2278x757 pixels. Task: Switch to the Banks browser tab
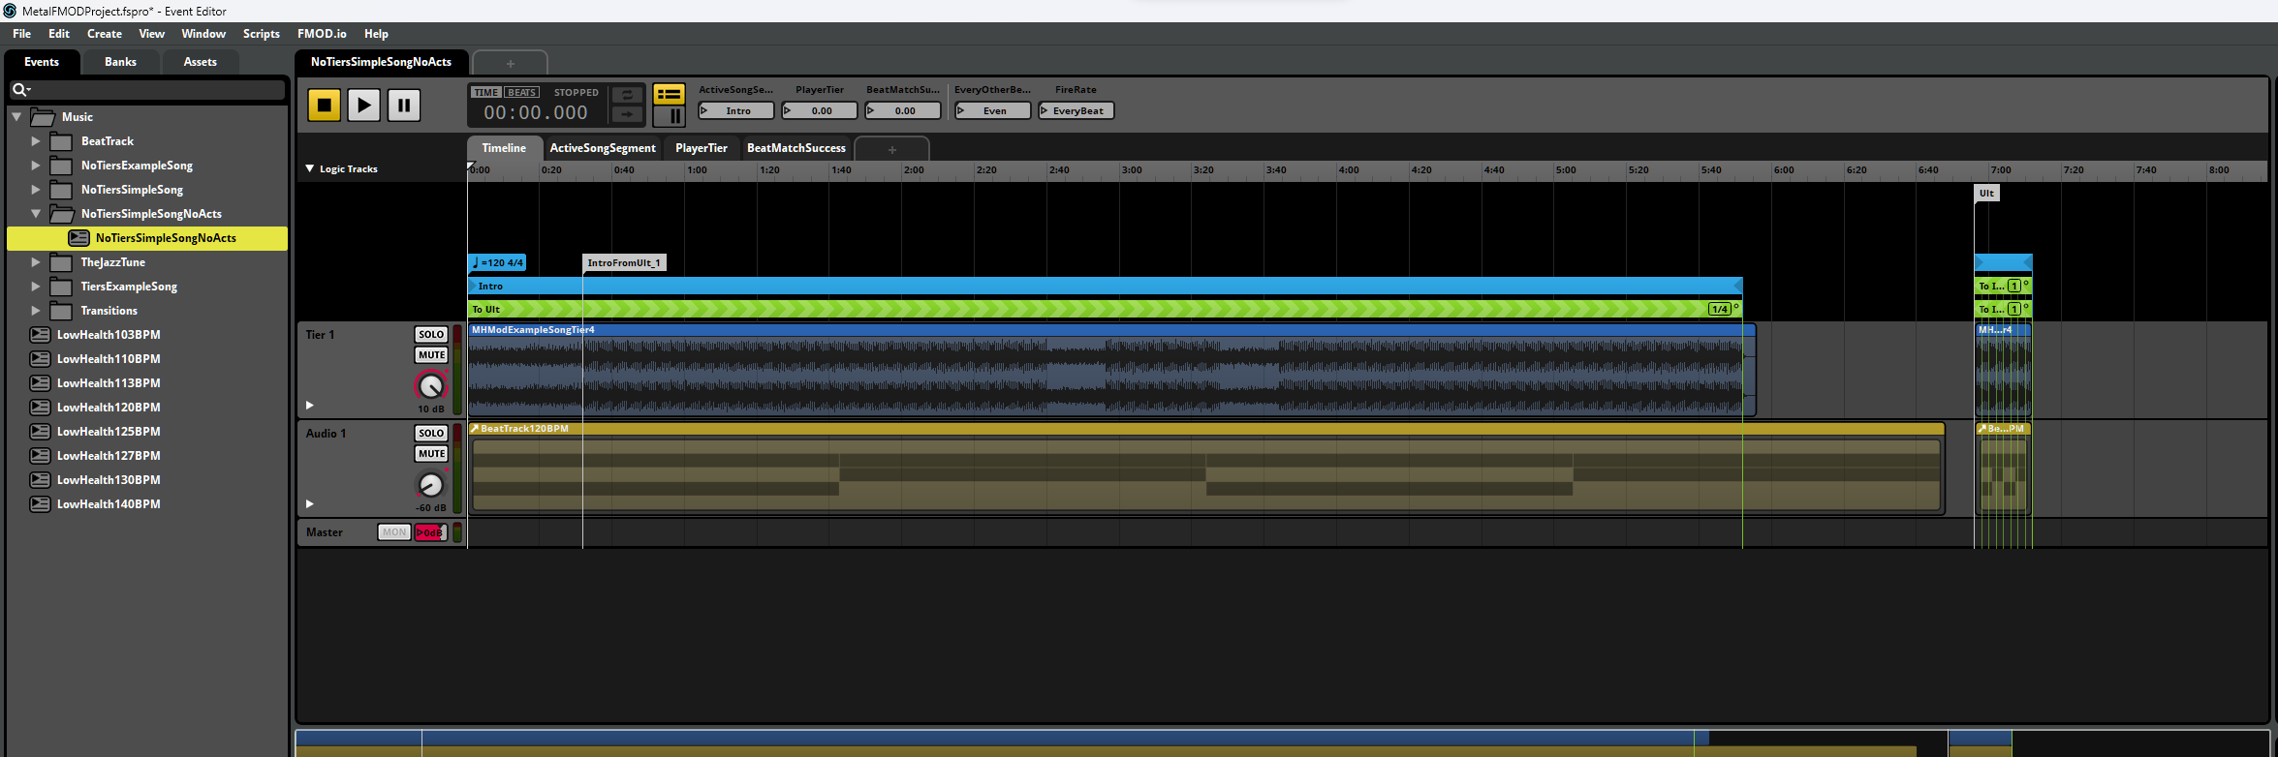click(x=120, y=61)
